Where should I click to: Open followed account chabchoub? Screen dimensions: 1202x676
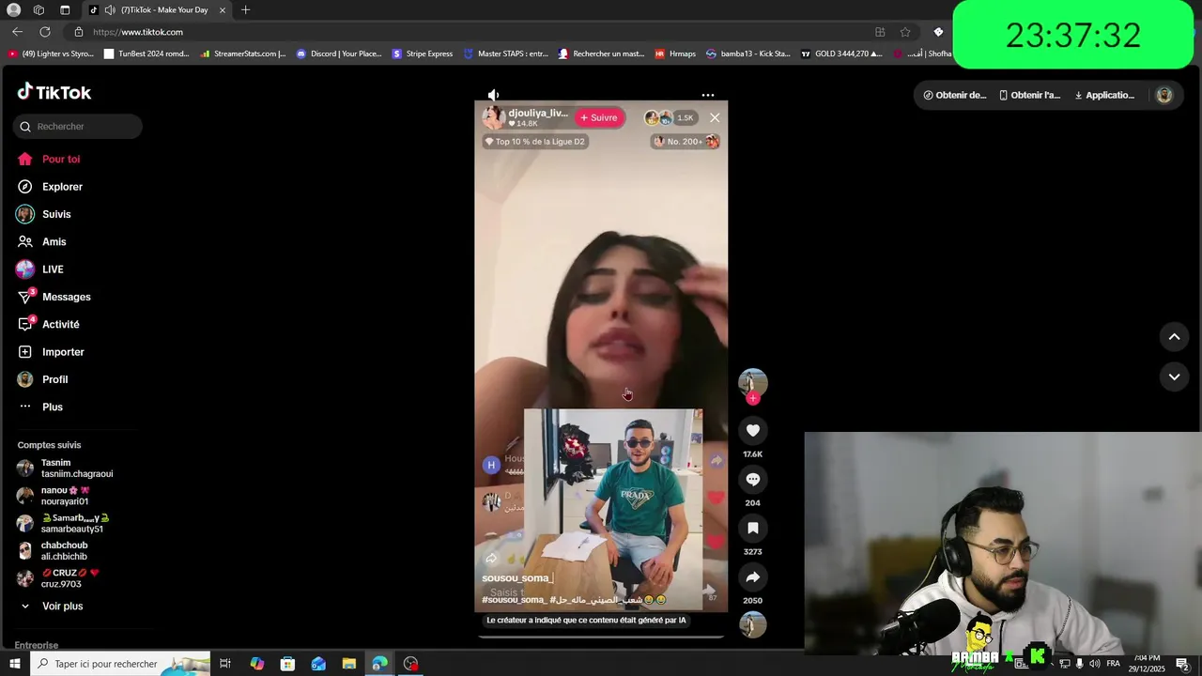pyautogui.click(x=53, y=551)
